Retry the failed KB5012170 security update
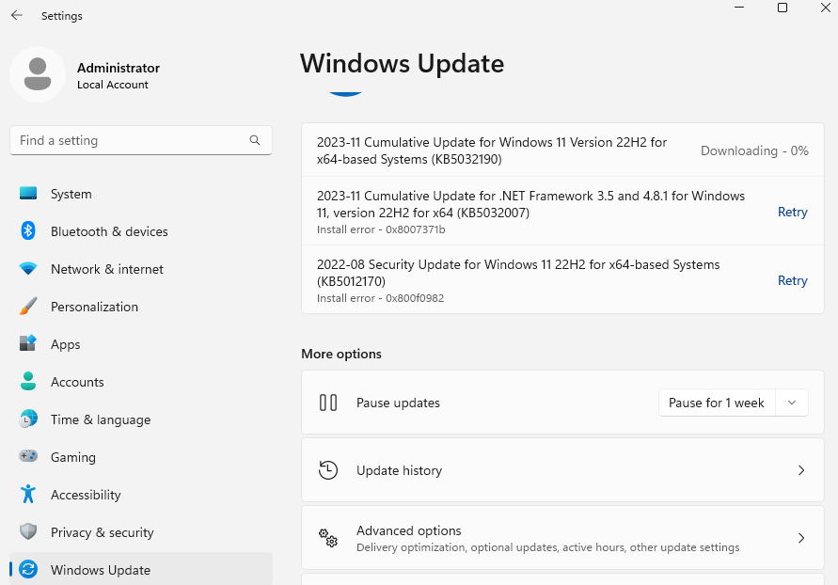Viewport: 838px width, 585px height. [792, 280]
